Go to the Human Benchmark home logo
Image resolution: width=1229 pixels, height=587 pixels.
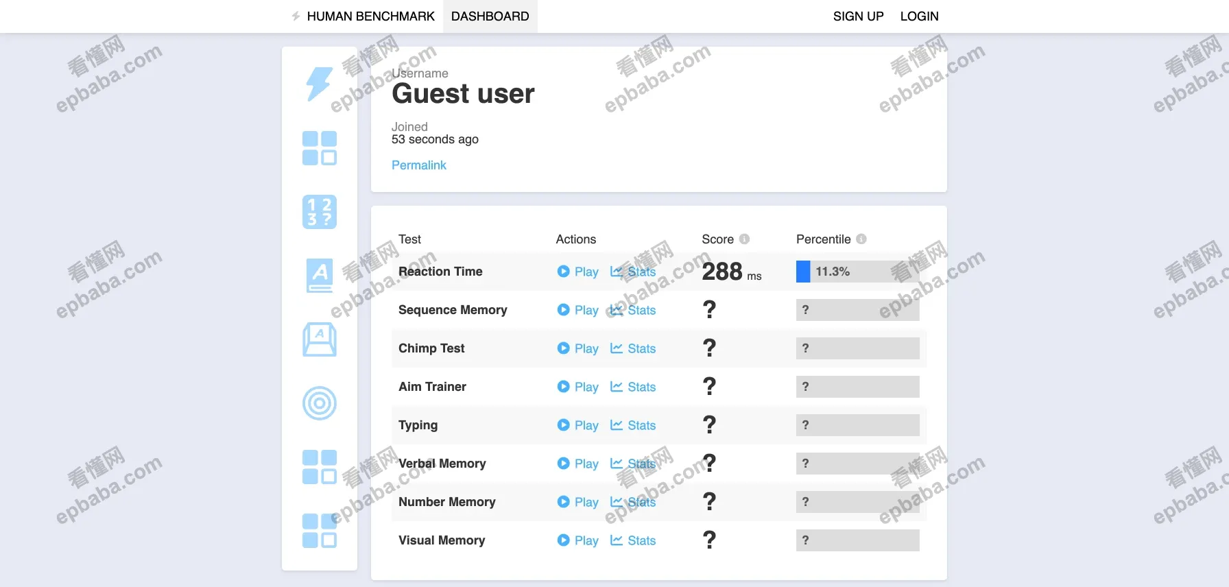(x=363, y=16)
